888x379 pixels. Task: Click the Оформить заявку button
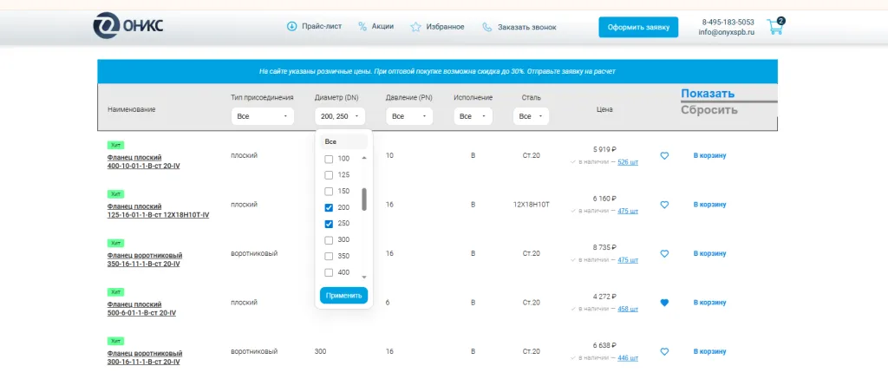[x=638, y=27]
